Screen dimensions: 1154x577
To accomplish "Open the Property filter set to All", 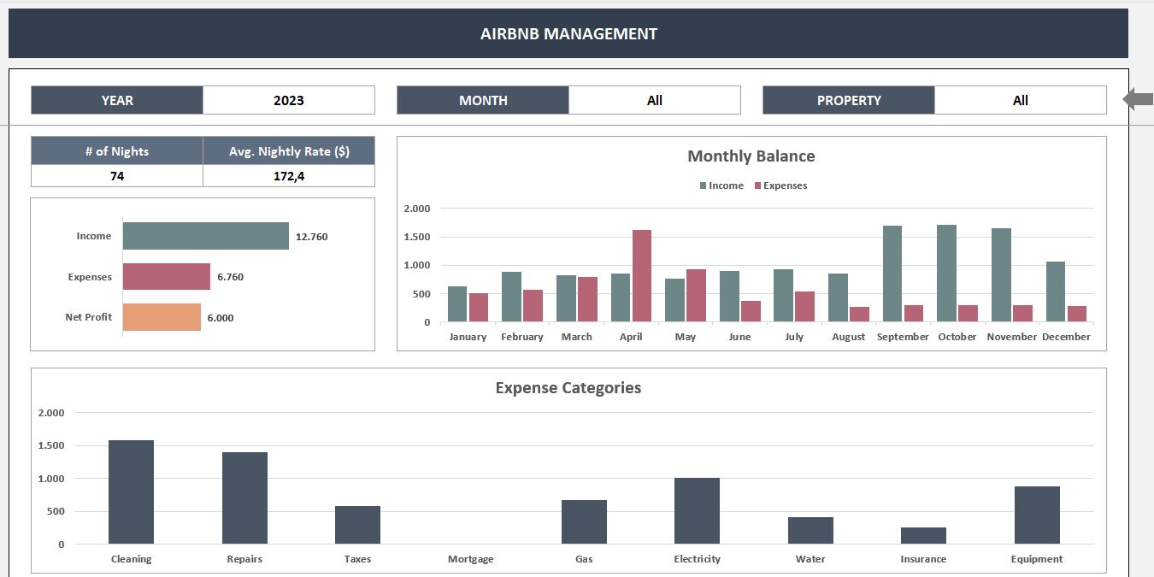I will [x=1021, y=100].
